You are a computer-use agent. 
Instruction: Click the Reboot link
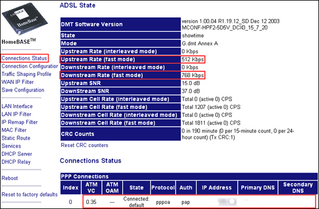tap(9, 178)
